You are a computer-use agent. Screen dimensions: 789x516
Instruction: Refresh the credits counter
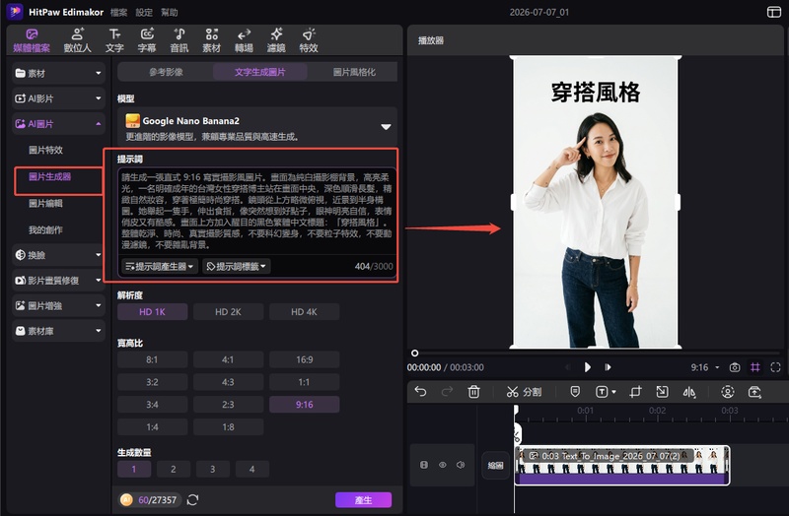pos(192,500)
